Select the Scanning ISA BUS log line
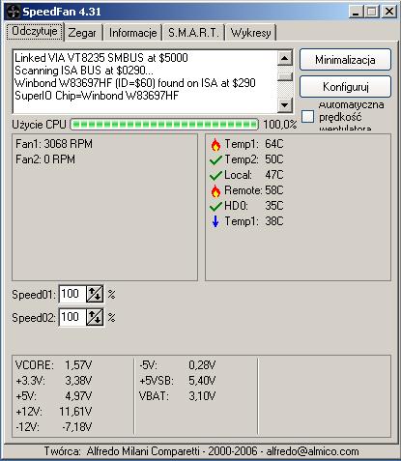401x461 pixels. (84, 71)
